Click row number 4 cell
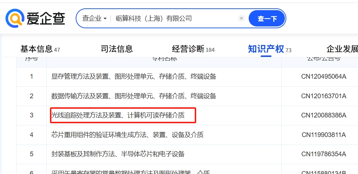 [x=31, y=135]
